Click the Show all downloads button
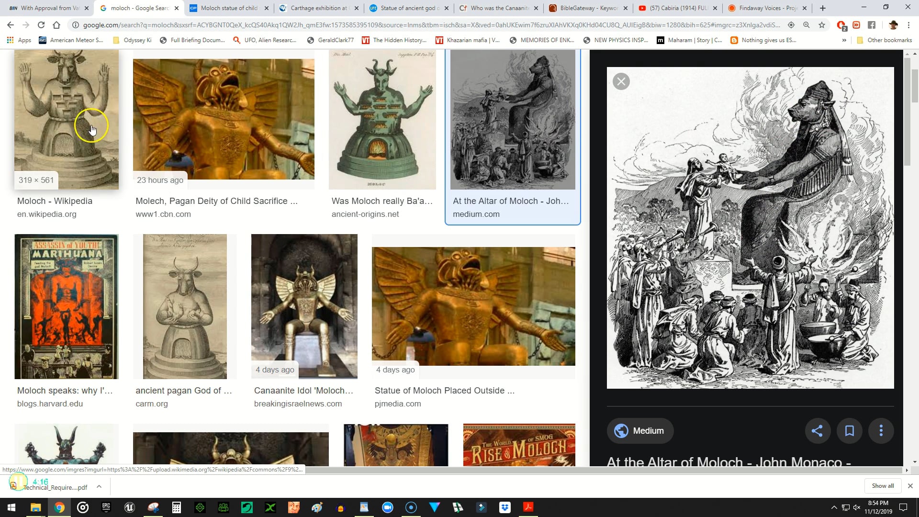 click(x=882, y=485)
